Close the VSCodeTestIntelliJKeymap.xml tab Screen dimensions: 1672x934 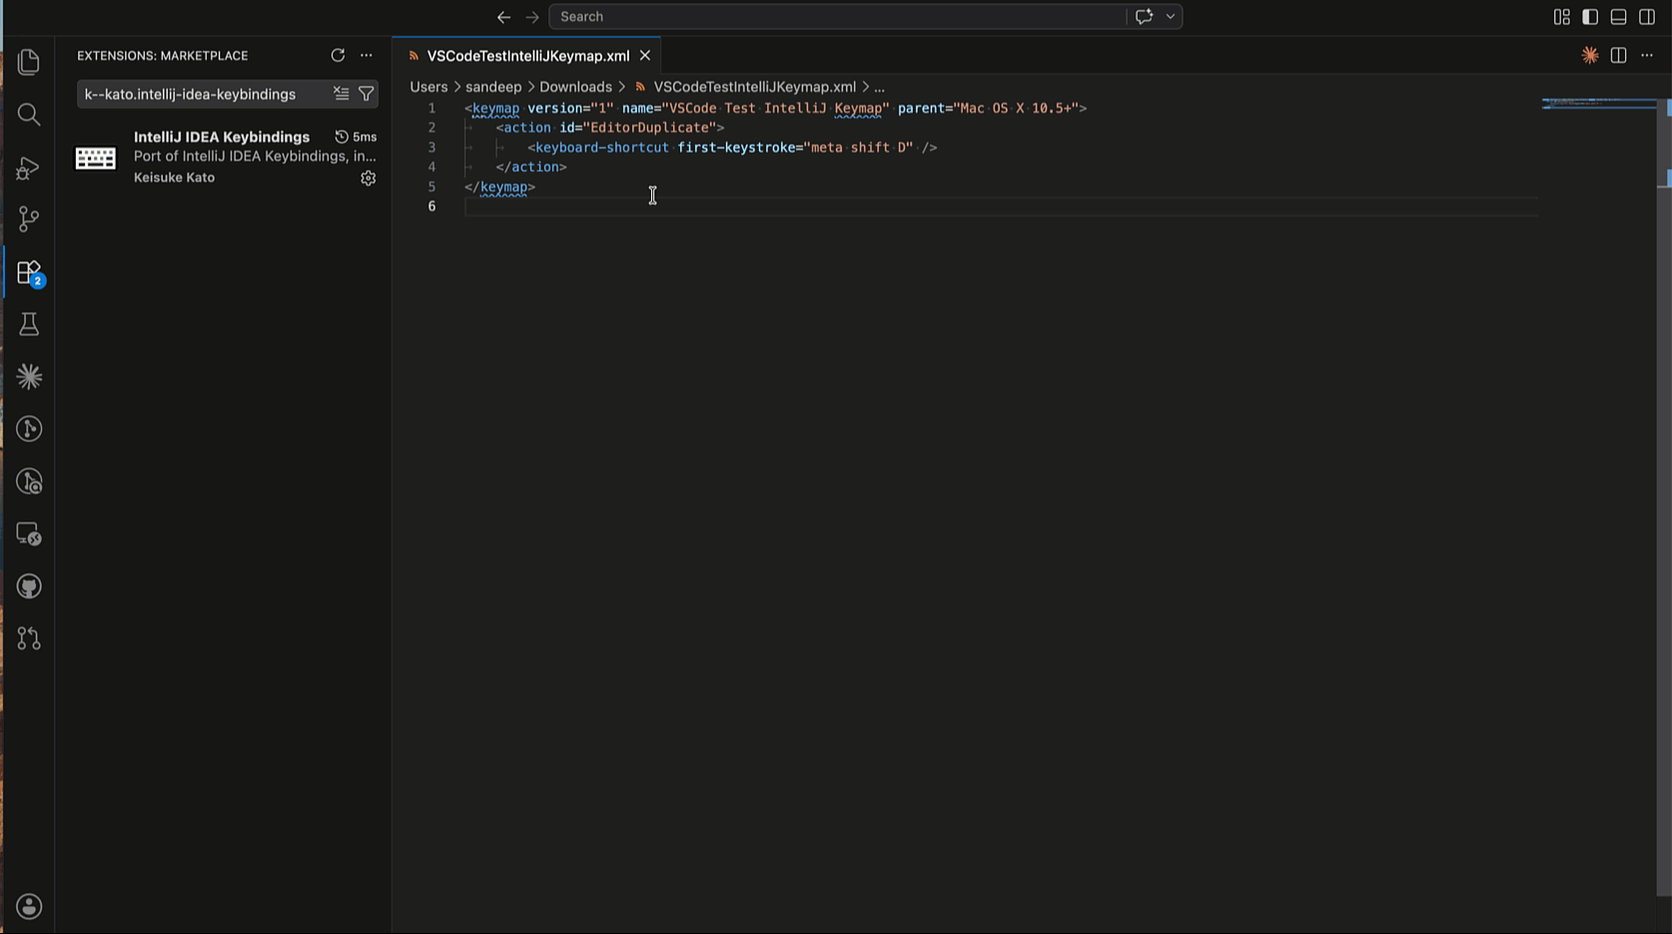coord(645,56)
